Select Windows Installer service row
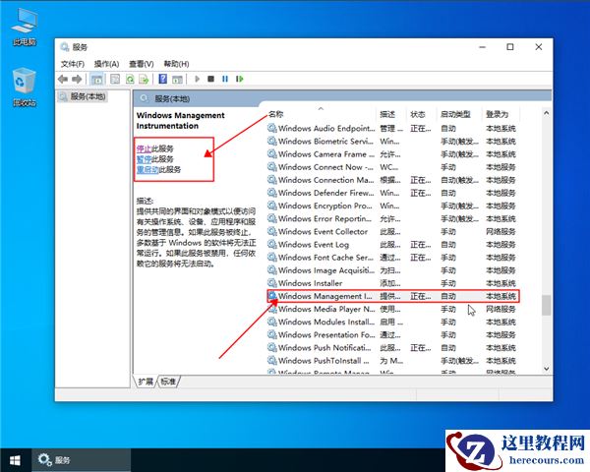 coord(392,283)
